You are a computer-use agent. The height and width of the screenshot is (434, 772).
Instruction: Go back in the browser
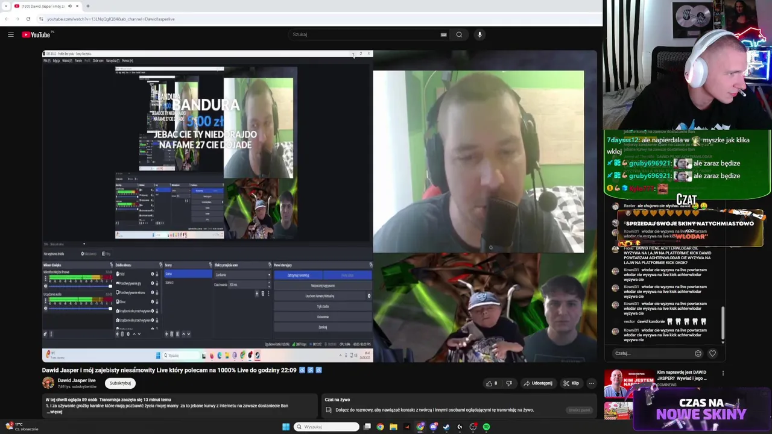click(x=6, y=19)
